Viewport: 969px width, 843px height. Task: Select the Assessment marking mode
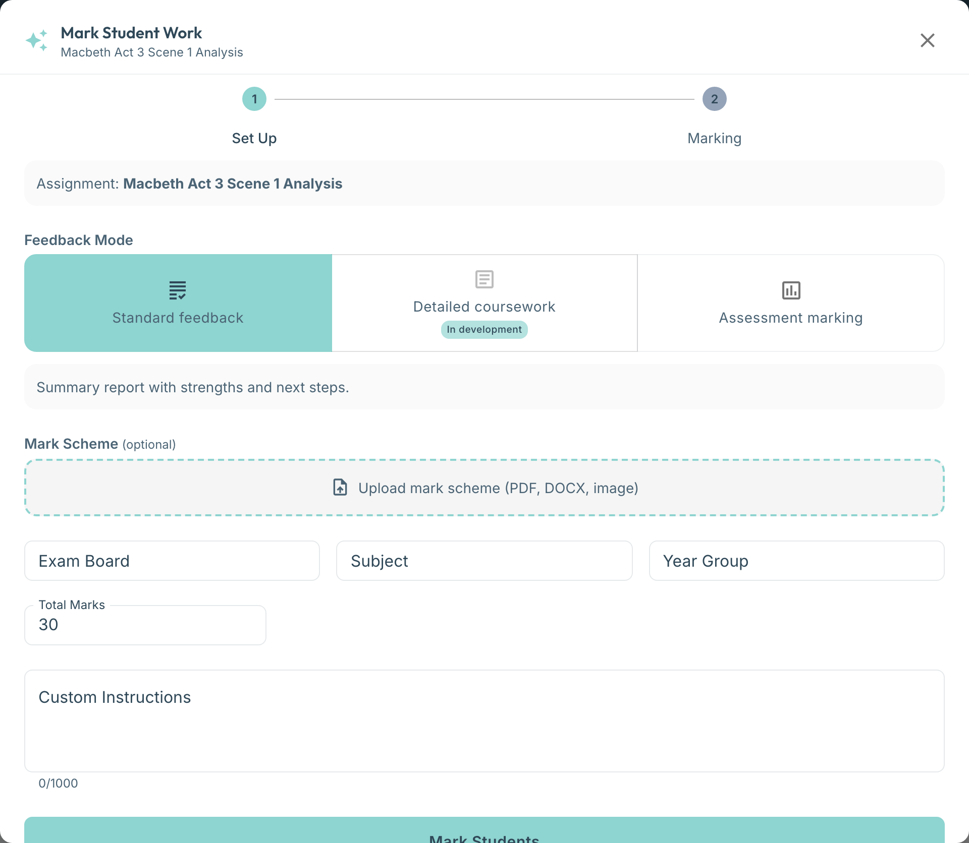pyautogui.click(x=791, y=303)
